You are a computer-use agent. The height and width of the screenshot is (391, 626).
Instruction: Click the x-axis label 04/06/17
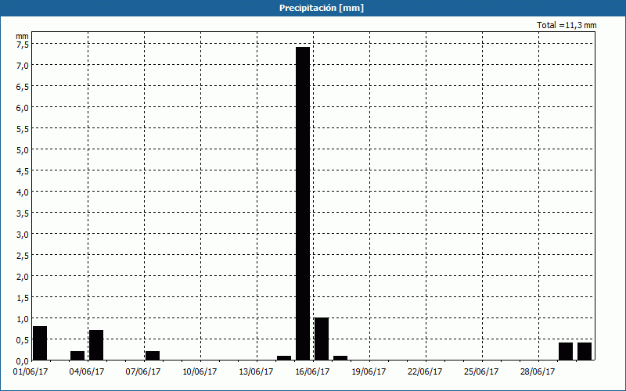coord(87,372)
